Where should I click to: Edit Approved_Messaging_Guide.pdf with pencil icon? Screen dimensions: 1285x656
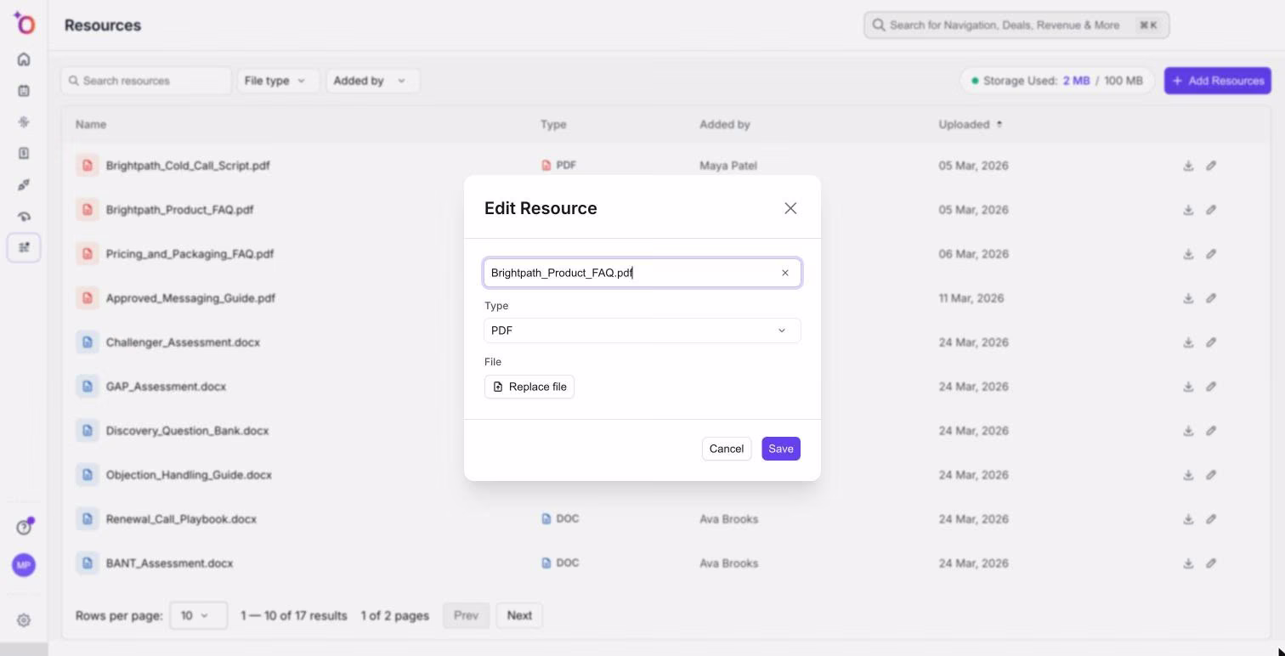click(x=1211, y=298)
